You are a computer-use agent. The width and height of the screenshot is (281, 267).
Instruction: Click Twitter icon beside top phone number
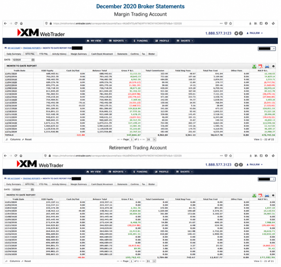[x=237, y=33]
